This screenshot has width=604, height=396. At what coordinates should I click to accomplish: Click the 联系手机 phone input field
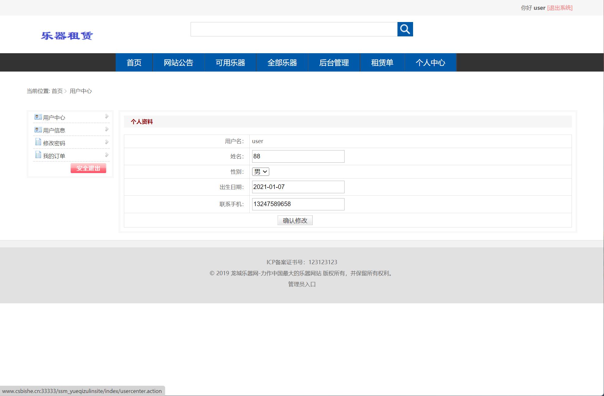[297, 204]
